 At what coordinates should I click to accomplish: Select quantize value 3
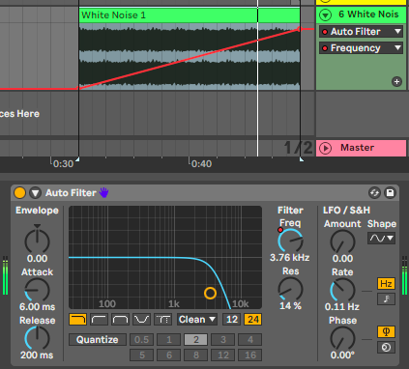point(223,340)
